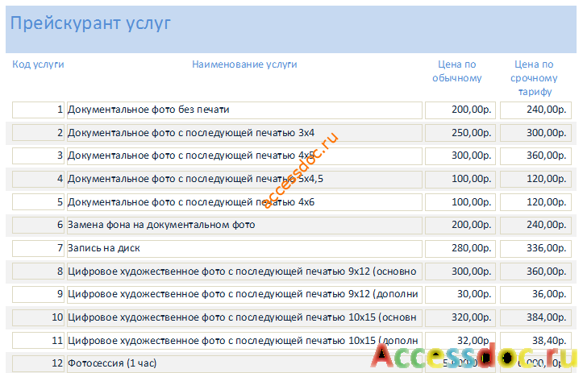This screenshot has height=373, width=583.
Task: Select the 'Код услуги' column header
Action: pos(38,64)
